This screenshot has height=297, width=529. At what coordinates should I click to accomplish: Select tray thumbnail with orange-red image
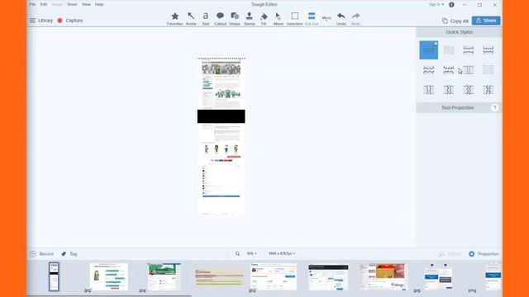coord(384,277)
